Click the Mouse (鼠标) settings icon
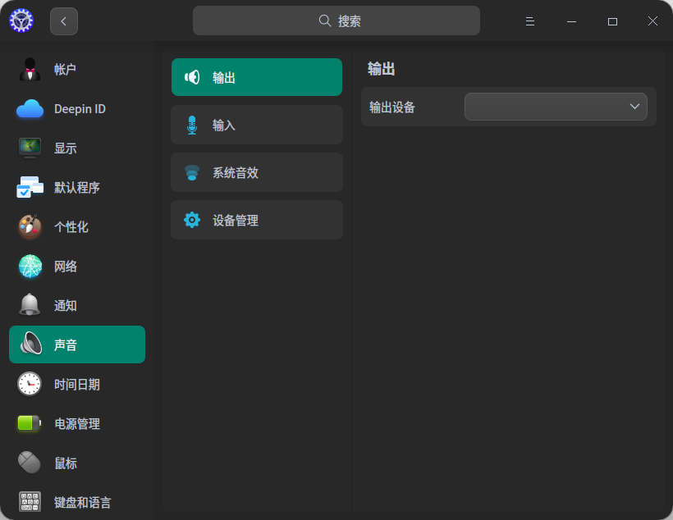Viewport: 673px width, 520px height. (x=30, y=463)
